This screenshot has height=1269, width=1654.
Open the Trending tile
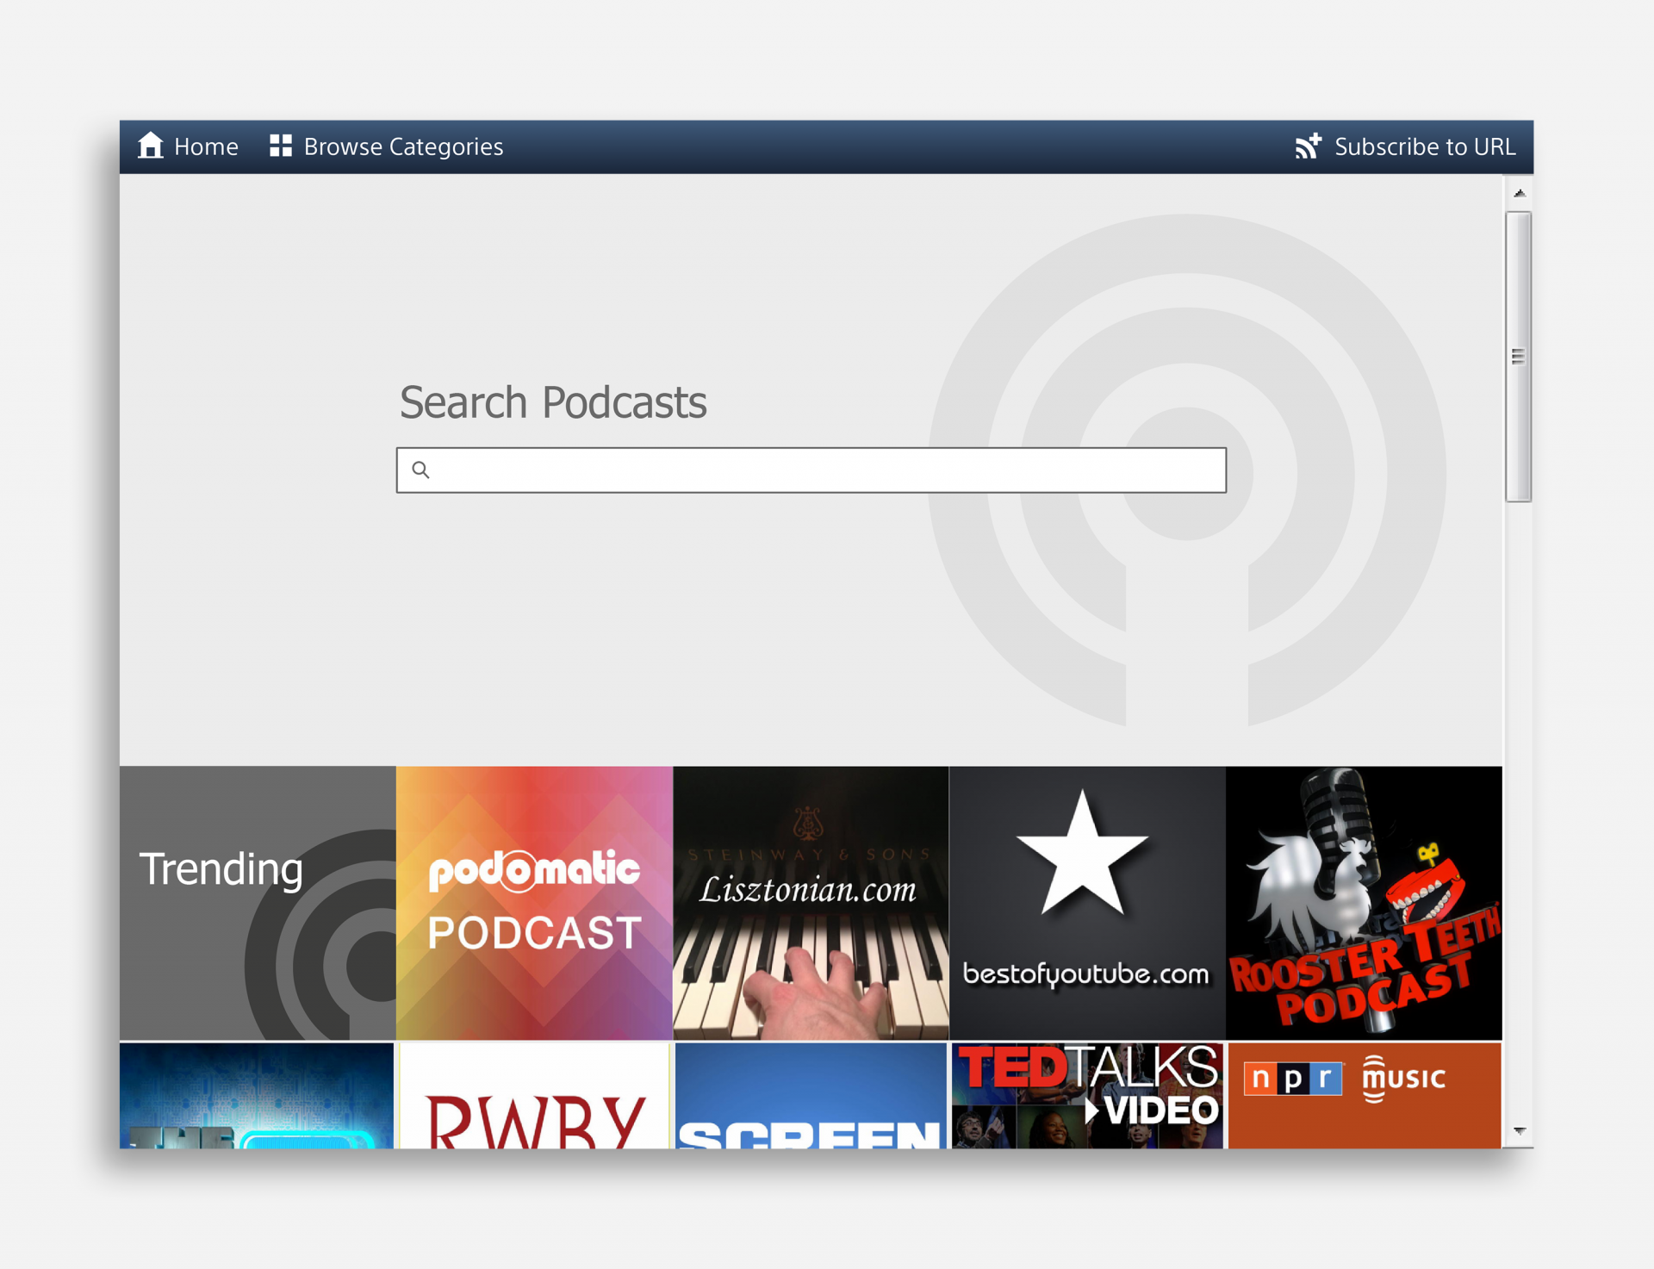coord(258,903)
